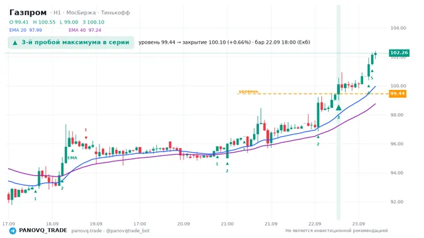Click the green marker number 5 near the last candles
This screenshot has width=424, height=238.
tap(372, 78)
